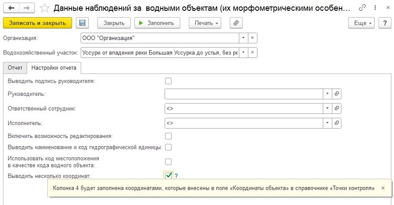Switch to the Отчет tab

click(15, 67)
